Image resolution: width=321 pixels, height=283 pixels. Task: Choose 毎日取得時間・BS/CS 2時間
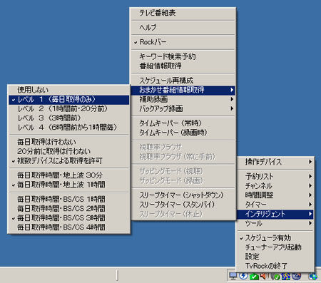[69, 209]
